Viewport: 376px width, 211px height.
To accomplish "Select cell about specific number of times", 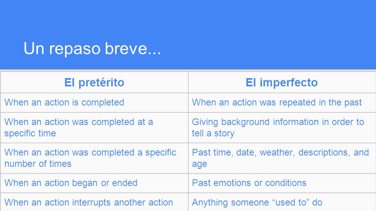I will click(x=94, y=158).
